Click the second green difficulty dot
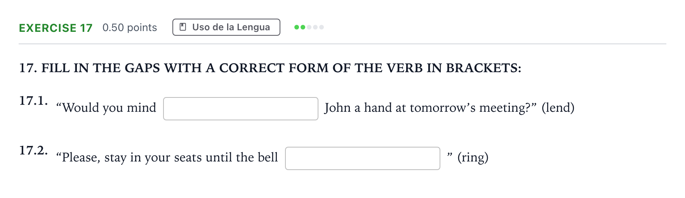Screen dimensions: 685x198 303,27
